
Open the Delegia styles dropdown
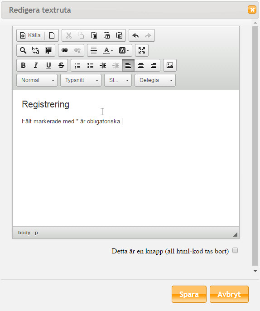155,80
